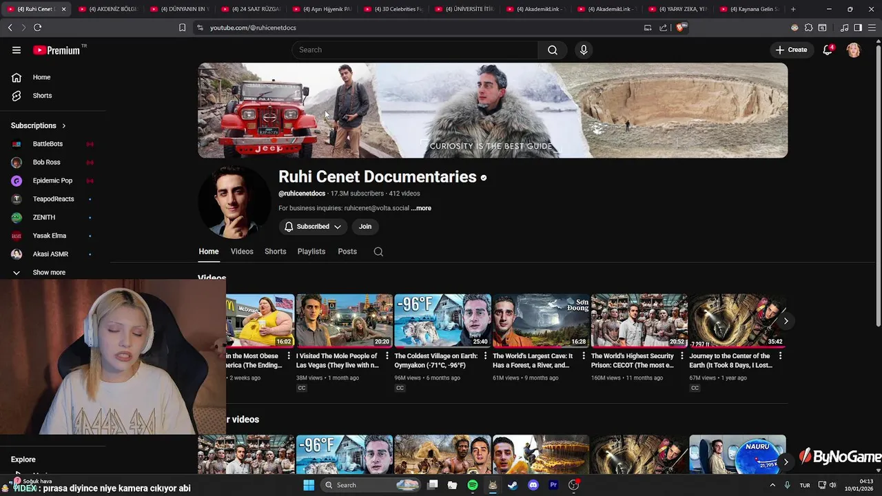The image size is (882, 496).
Task: Open Akasi ASMR subscription channel
Action: pos(50,254)
